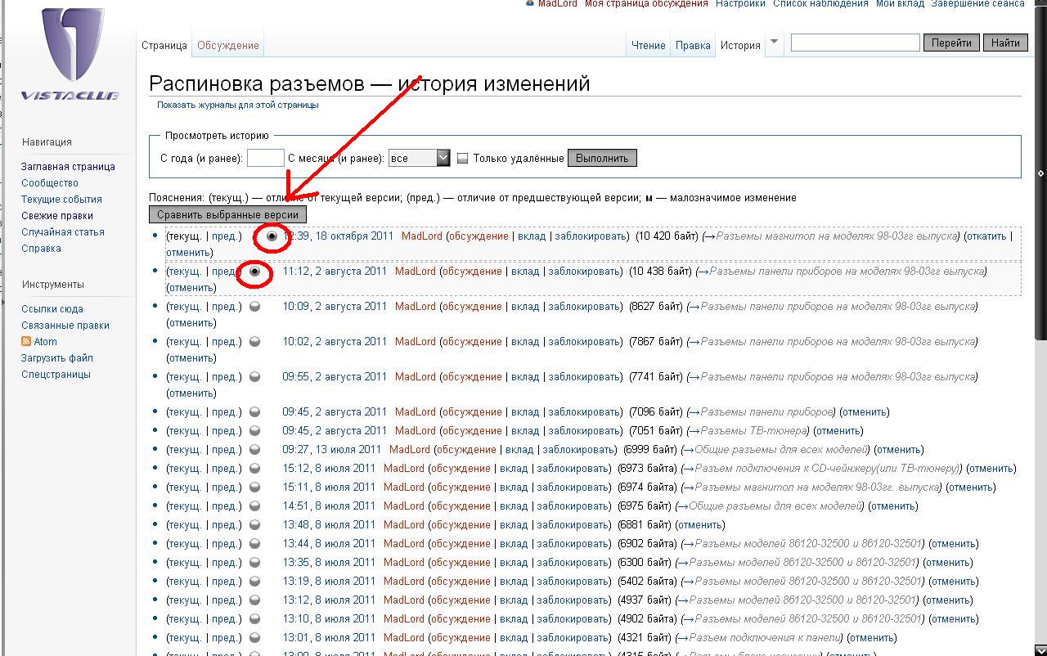
Task: Click the user icon beside MadLord
Action: (530, 3)
